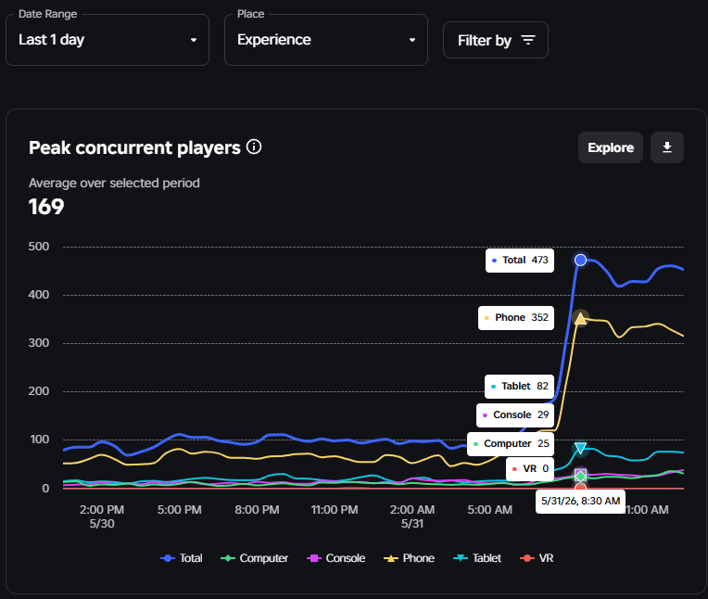Screen dimensions: 708x599
Task: Click the 2:00 PM 5/30 axis label
Action: point(102,516)
